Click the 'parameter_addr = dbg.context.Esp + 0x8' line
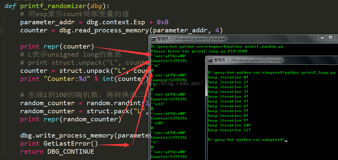The height and width of the screenshot is (160, 338). tap(94, 22)
